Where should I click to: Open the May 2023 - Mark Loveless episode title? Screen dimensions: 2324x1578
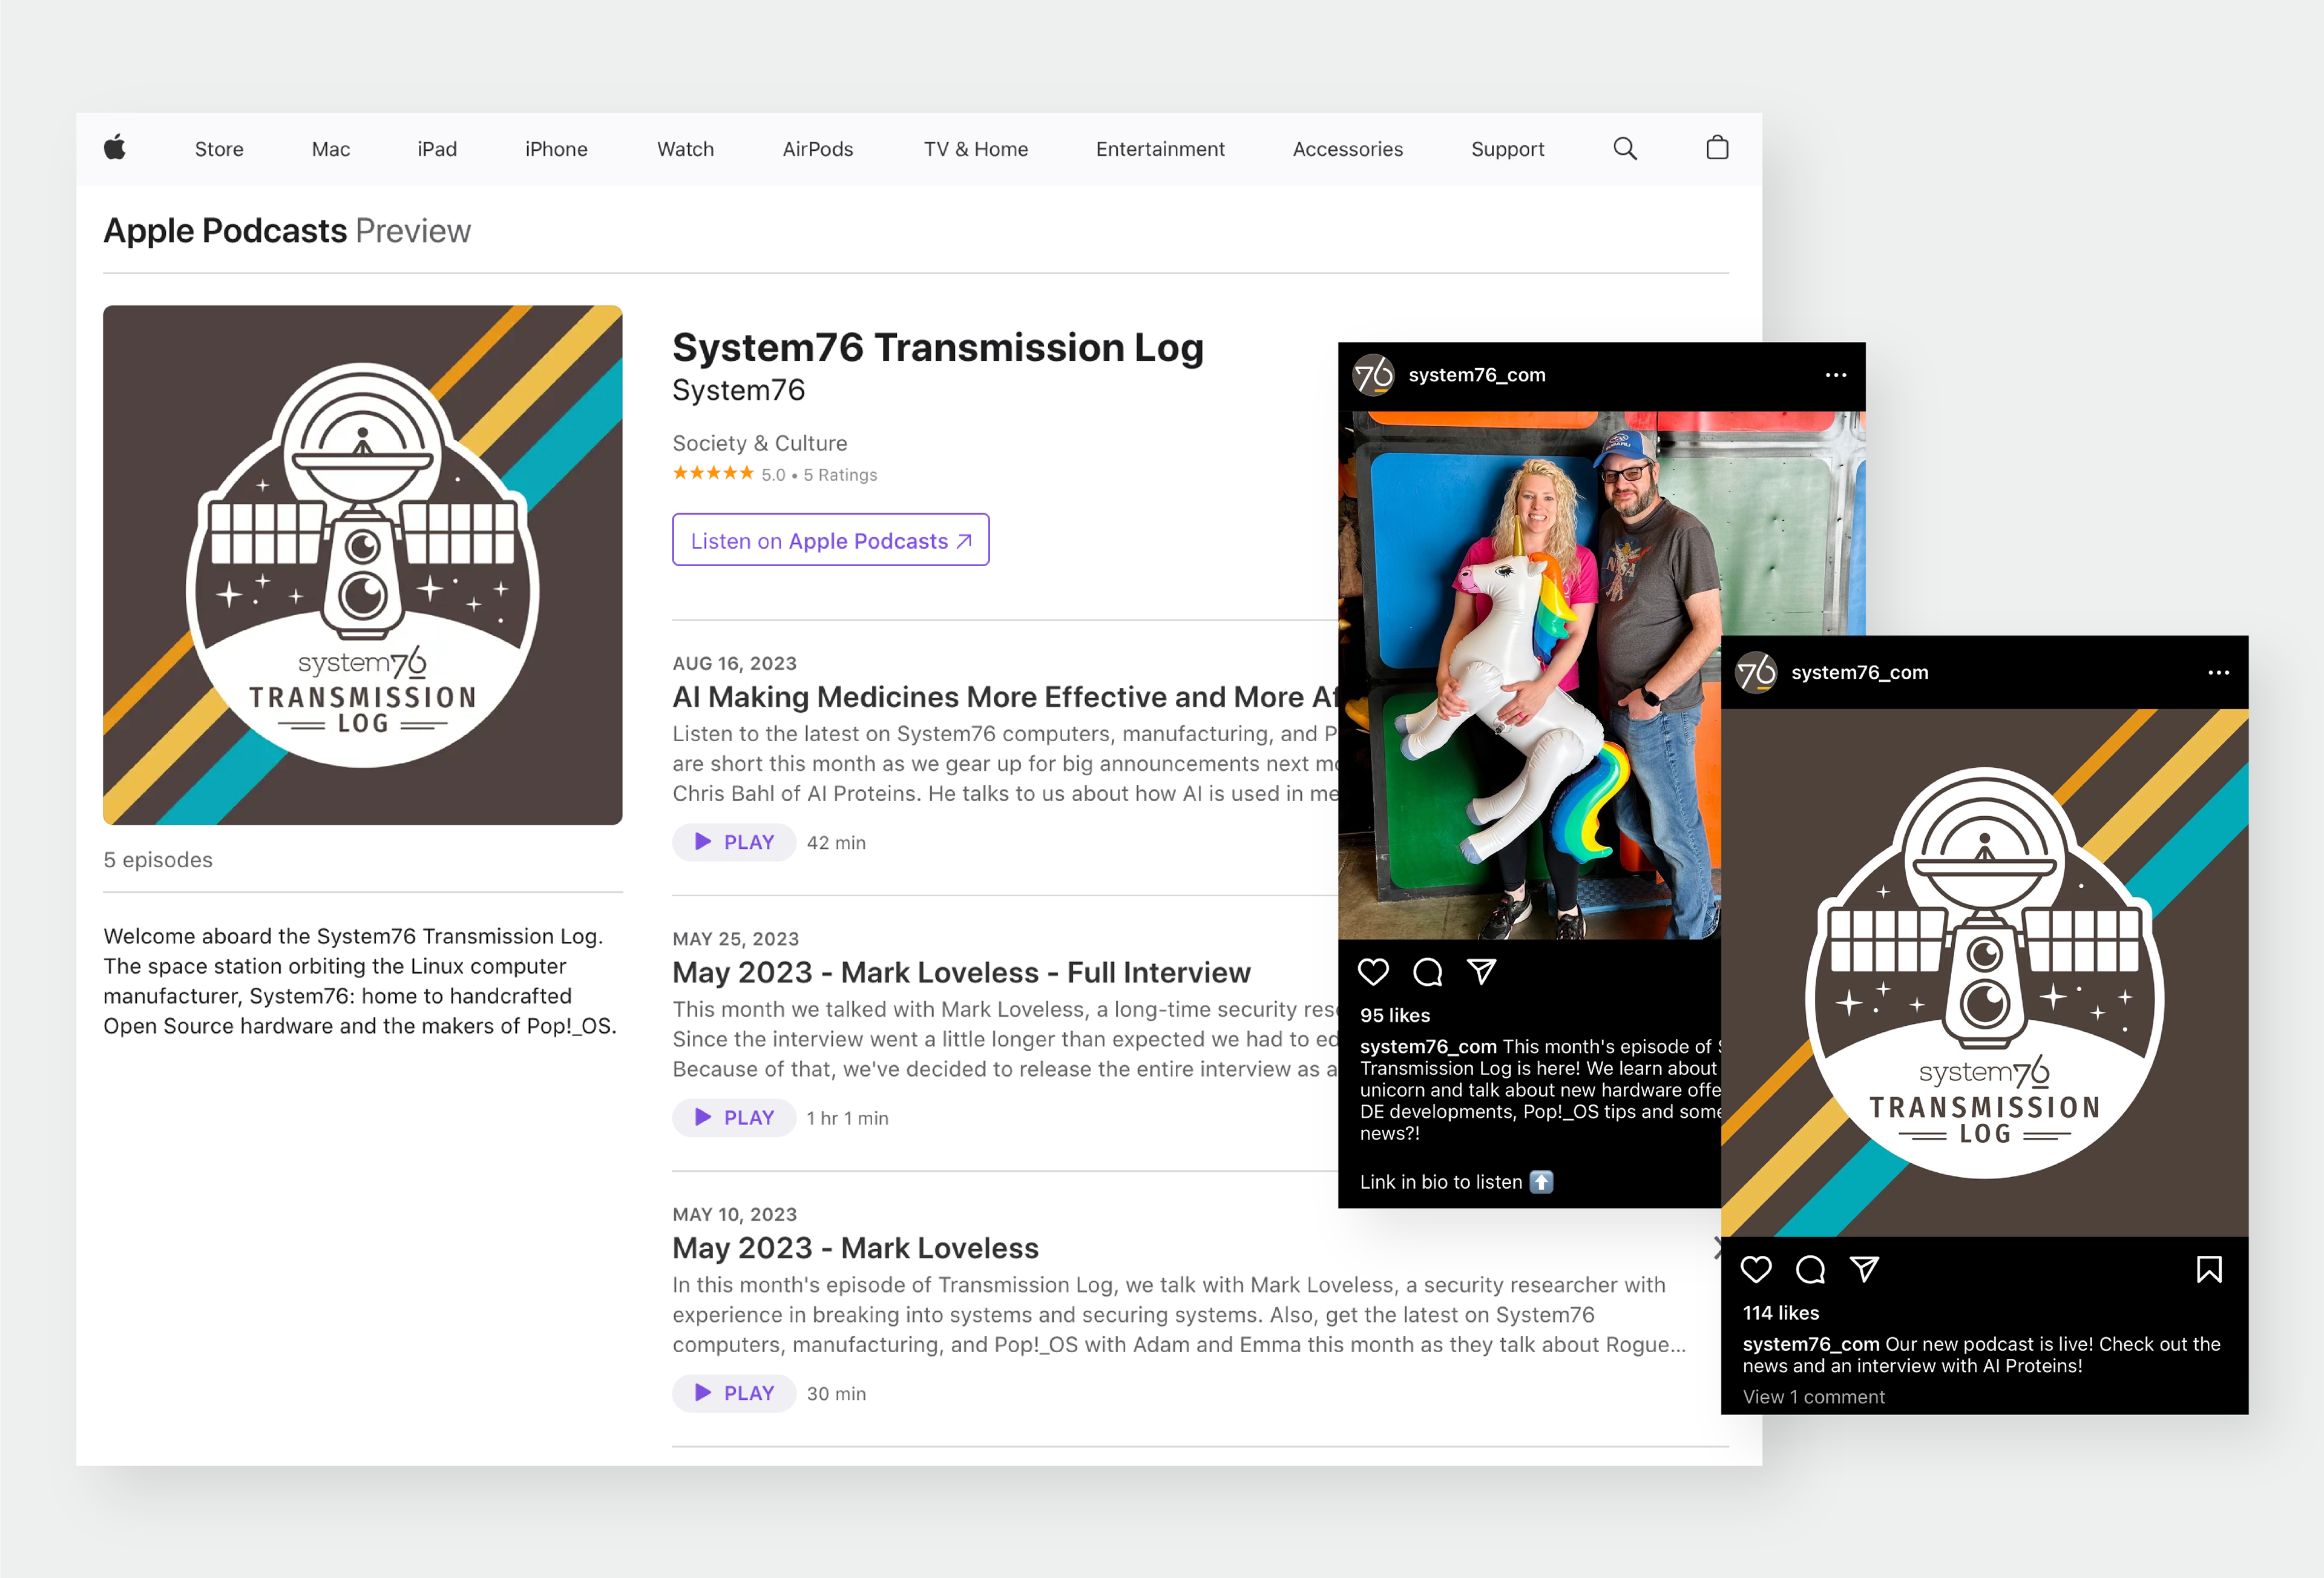tap(856, 1248)
